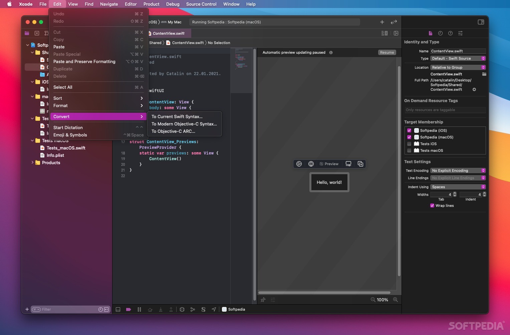Pin the preview canvas

(x=263, y=300)
